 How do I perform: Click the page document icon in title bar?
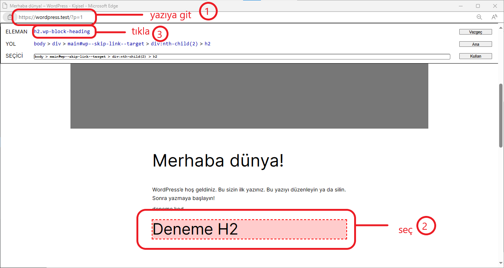pyautogui.click(x=5, y=6)
